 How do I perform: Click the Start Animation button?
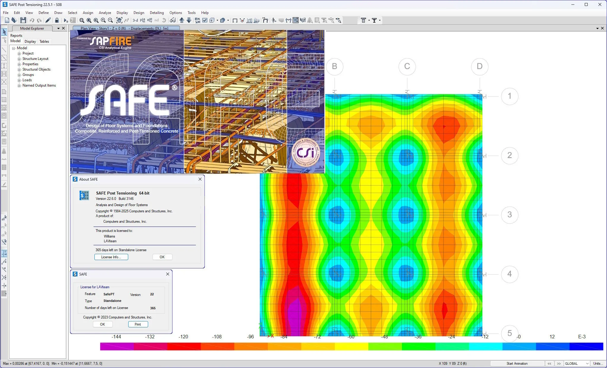pyautogui.click(x=517, y=364)
